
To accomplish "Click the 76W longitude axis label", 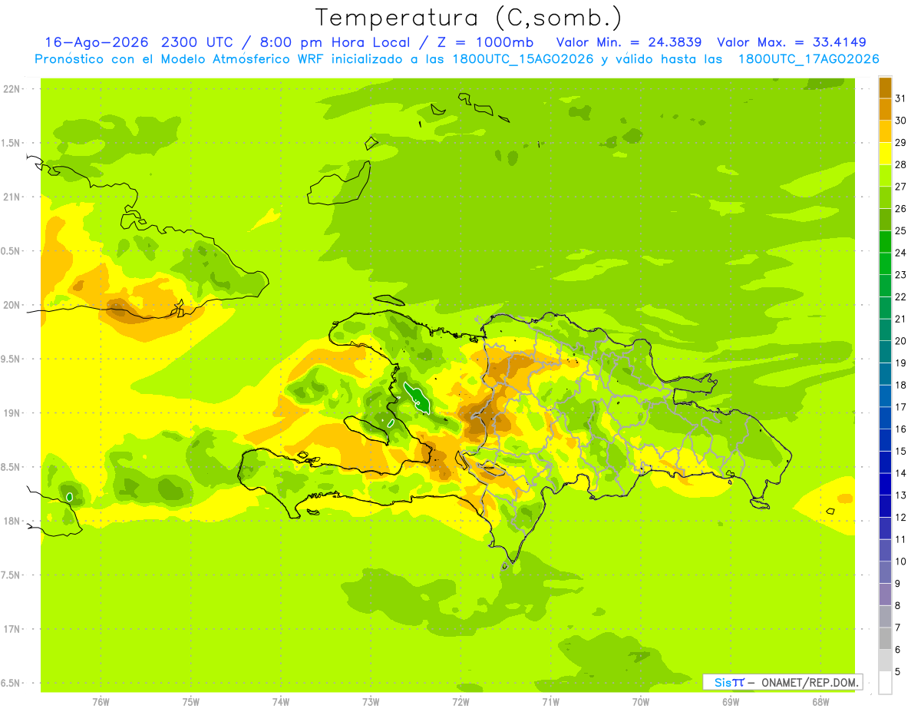I will 101,701.
